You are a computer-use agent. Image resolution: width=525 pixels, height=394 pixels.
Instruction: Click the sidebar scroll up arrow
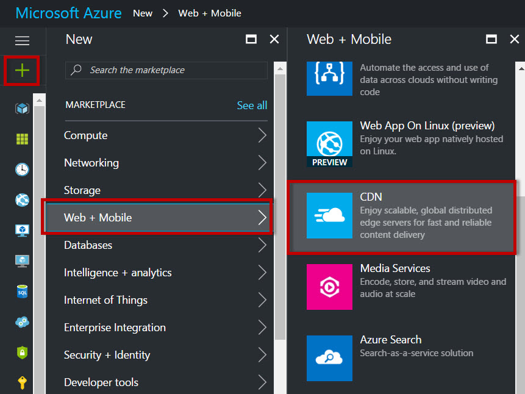[x=39, y=100]
